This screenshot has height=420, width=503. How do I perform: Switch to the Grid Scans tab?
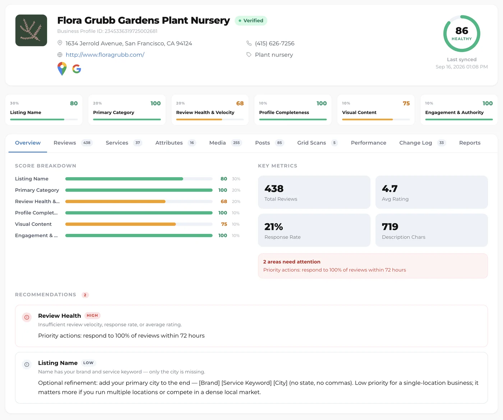(318, 143)
